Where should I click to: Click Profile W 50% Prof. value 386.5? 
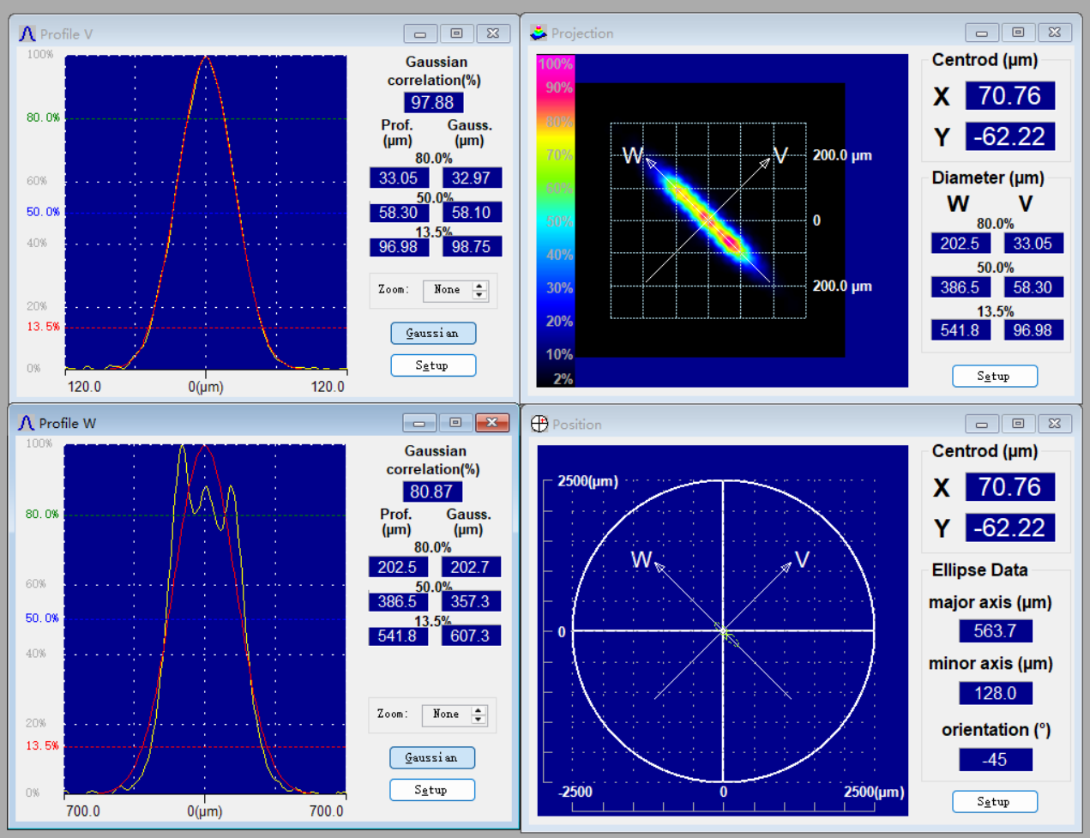point(397,601)
